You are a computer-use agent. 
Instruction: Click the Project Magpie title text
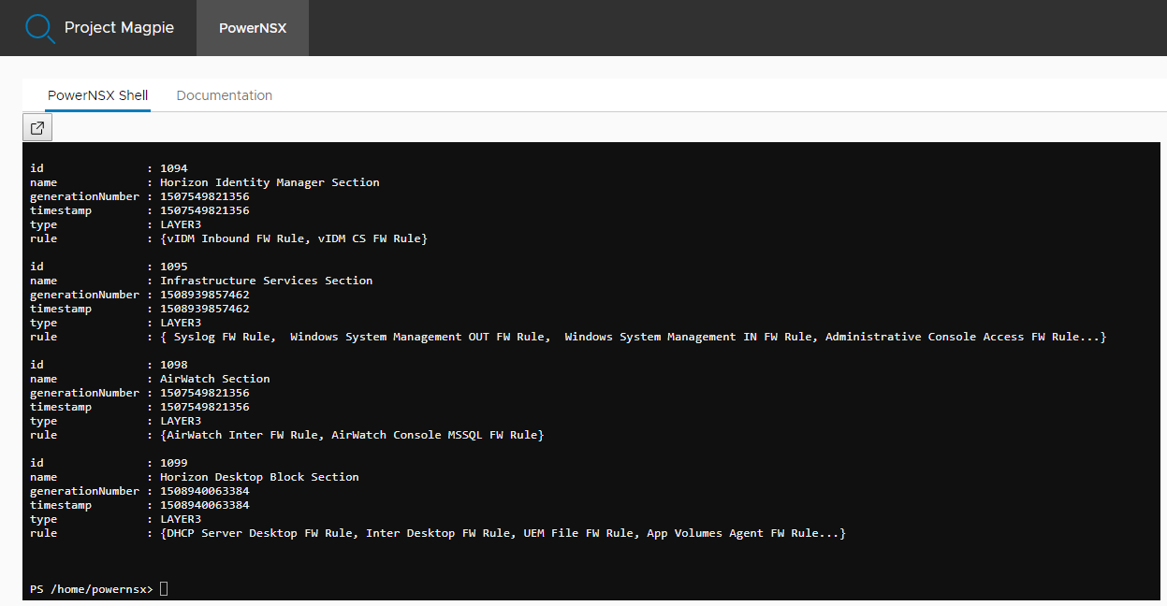click(119, 28)
